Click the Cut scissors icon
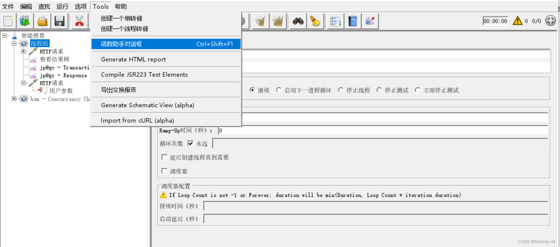 [x=79, y=21]
